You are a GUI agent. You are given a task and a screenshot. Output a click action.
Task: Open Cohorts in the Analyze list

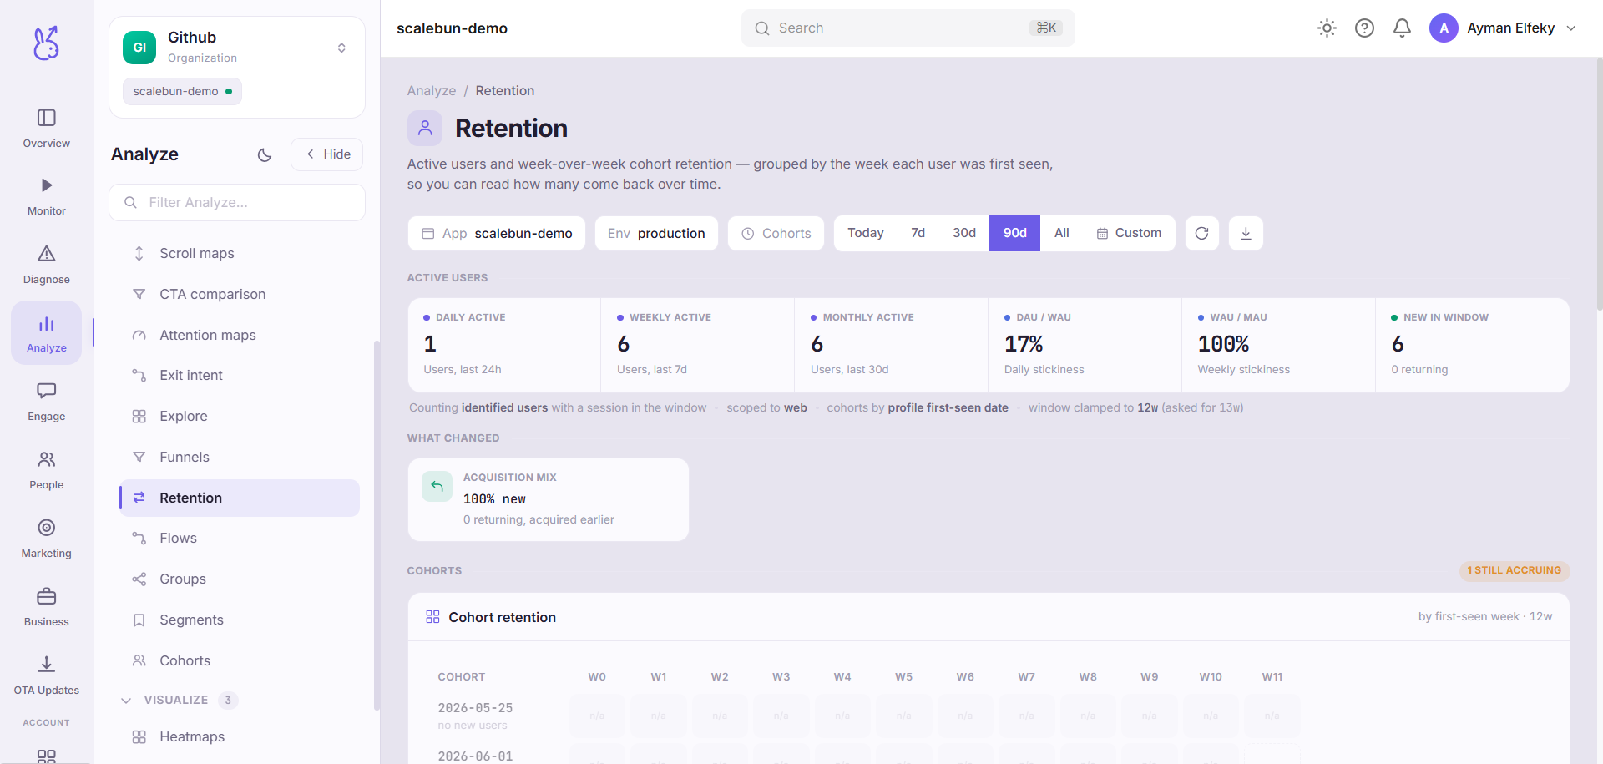(240, 661)
